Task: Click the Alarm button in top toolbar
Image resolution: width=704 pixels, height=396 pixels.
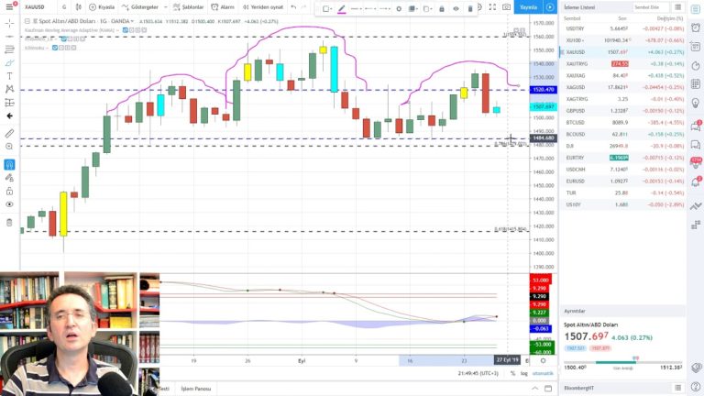Action: coord(225,6)
